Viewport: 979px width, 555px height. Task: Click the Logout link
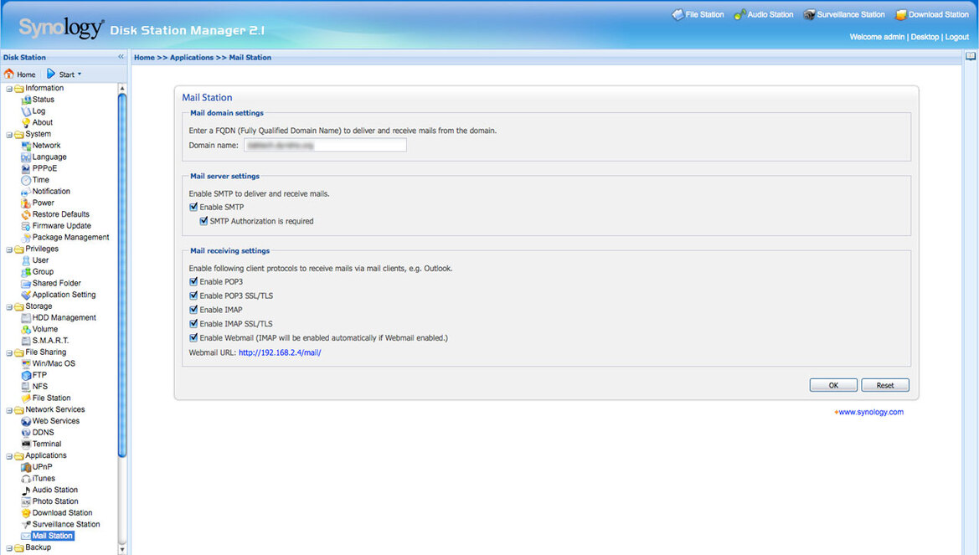(x=956, y=37)
